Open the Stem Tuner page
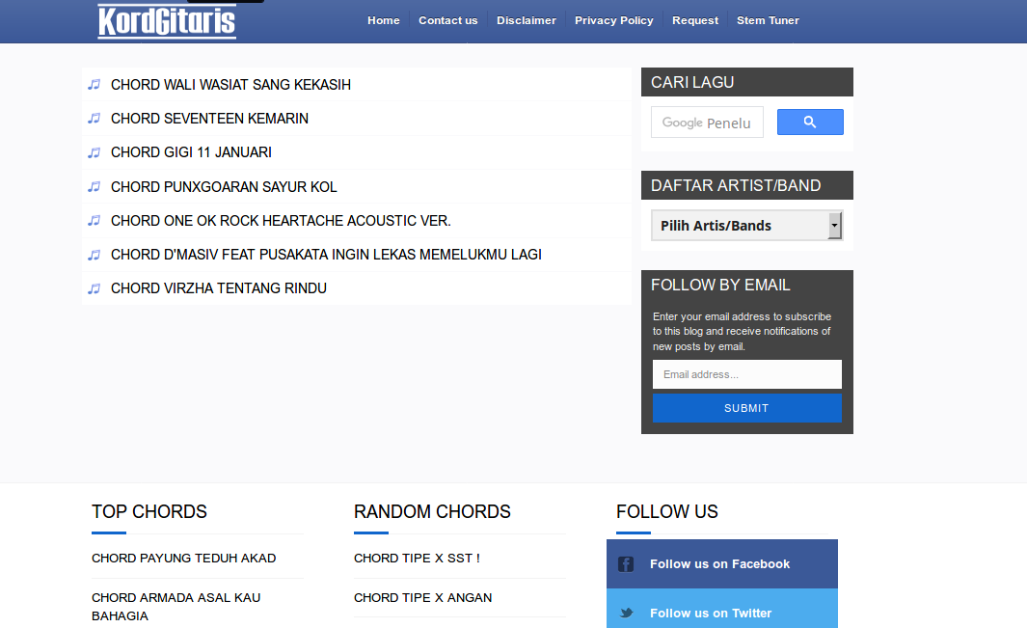1027x628 pixels. point(768,20)
